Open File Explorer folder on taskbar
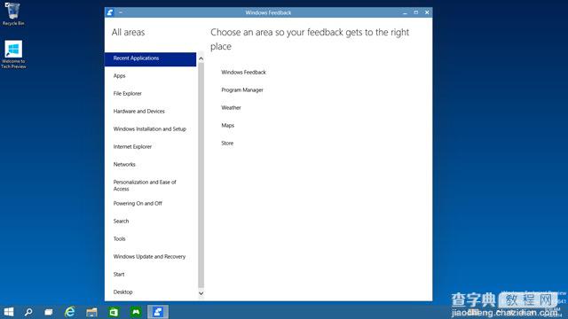The width and height of the screenshot is (568, 319). [x=91, y=312]
